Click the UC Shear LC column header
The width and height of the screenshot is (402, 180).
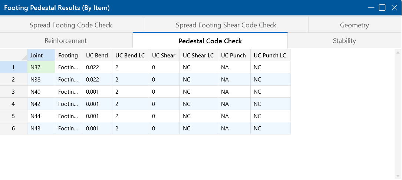point(198,56)
